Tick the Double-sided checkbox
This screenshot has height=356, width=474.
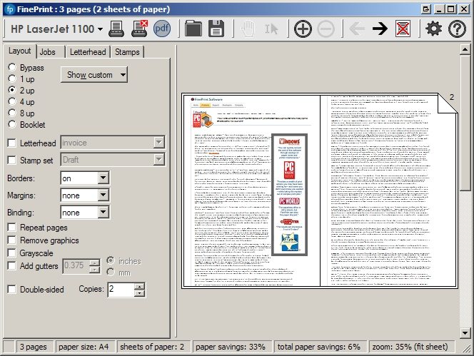(x=12, y=289)
